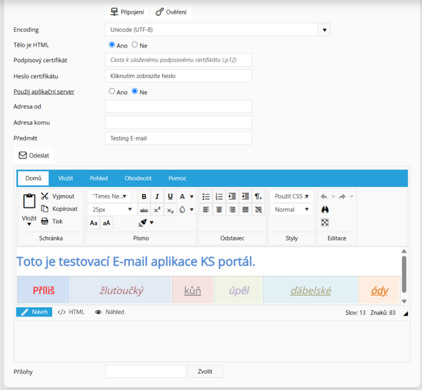The width and height of the screenshot is (422, 390).
Task: Redo the last edit
Action: click(343, 197)
